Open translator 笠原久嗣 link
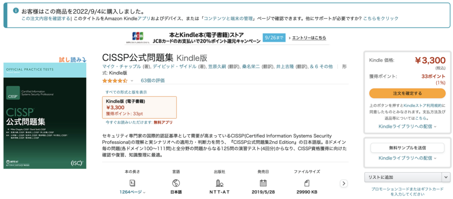The width and height of the screenshot is (453, 199). (x=217, y=66)
